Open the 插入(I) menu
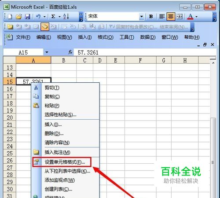The image size is (220, 198). (85, 37)
